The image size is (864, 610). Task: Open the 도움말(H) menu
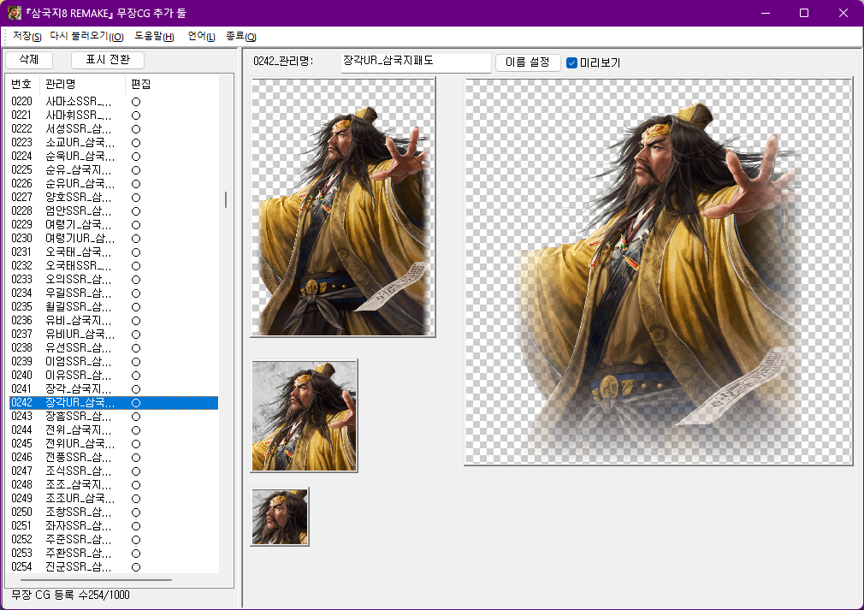(x=154, y=37)
